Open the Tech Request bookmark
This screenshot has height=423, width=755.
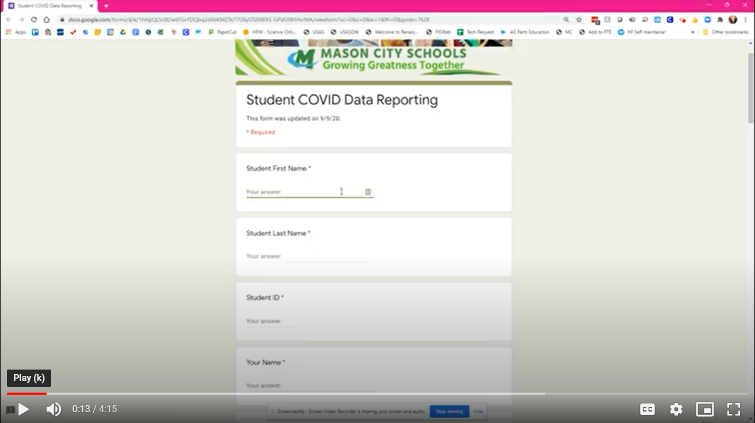pos(476,32)
